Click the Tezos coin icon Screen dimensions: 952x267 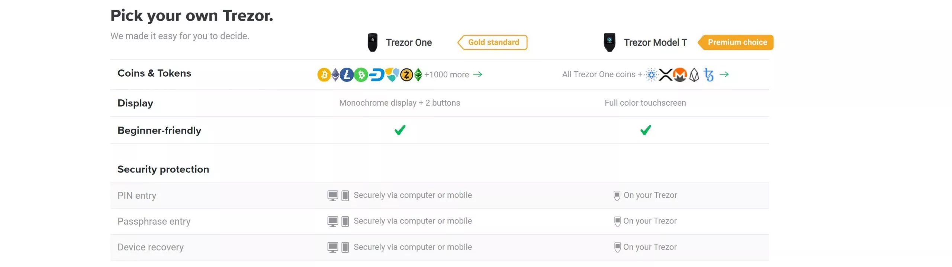click(708, 75)
